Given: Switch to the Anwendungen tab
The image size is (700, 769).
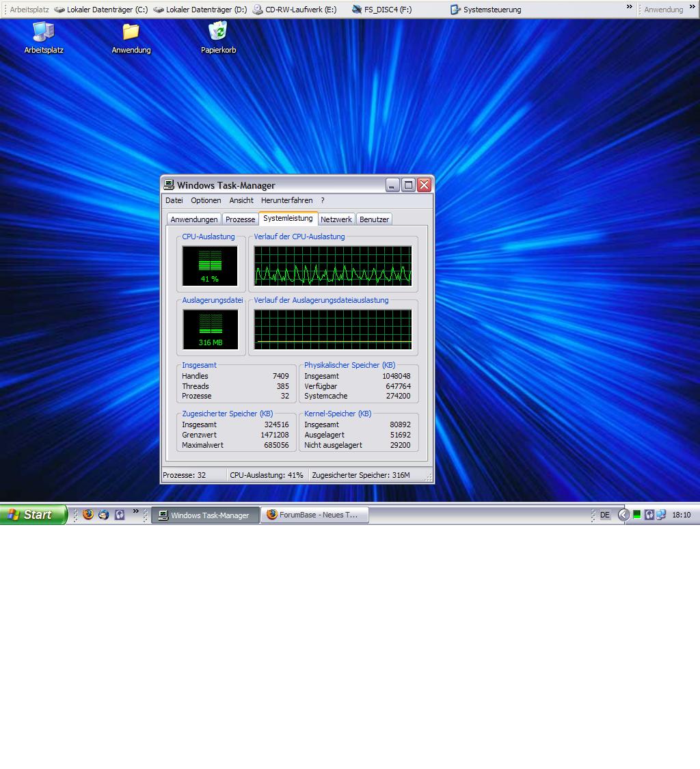Looking at the screenshot, I should coord(193,219).
